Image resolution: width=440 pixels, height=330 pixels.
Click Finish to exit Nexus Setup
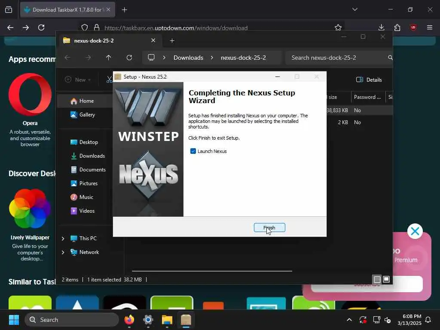pos(269,228)
